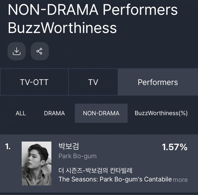
Task: Open Park Bo-gum's portrait thumbnail
Action: (x=37, y=163)
